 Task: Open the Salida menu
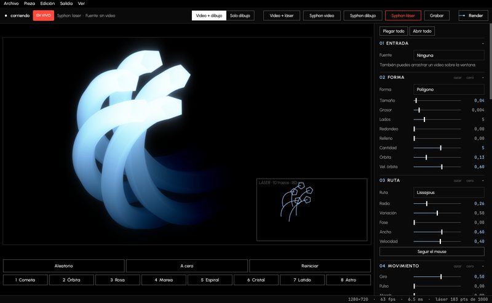66,4
